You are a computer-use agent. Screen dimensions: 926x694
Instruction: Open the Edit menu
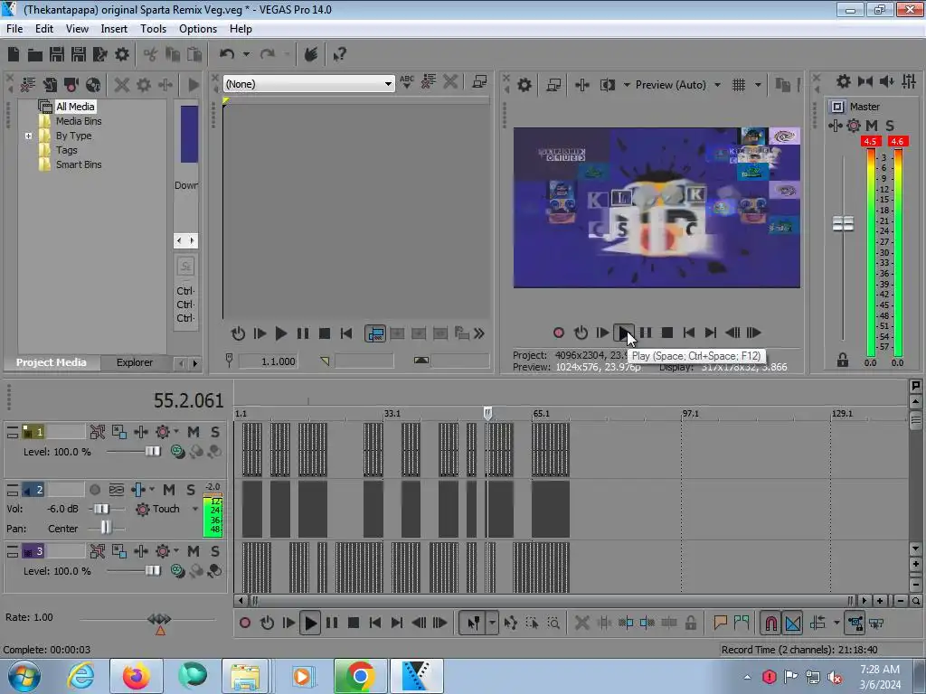(43, 29)
